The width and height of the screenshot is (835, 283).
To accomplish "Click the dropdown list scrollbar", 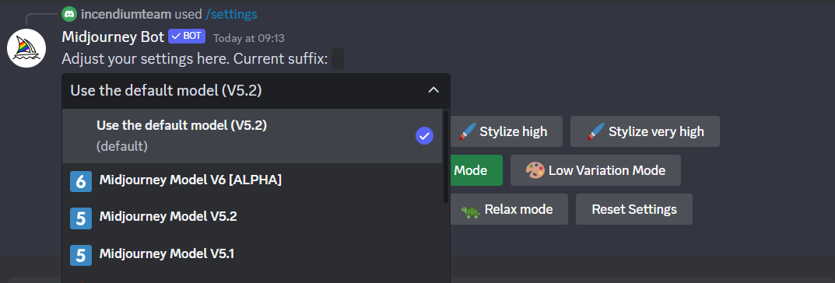I will (446, 157).
